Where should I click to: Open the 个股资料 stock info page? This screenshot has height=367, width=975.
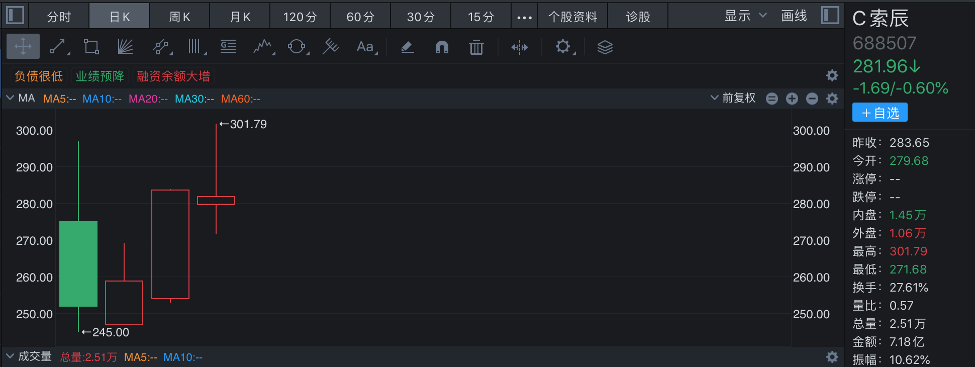[x=572, y=17]
